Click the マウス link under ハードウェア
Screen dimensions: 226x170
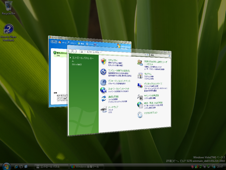click(110, 112)
